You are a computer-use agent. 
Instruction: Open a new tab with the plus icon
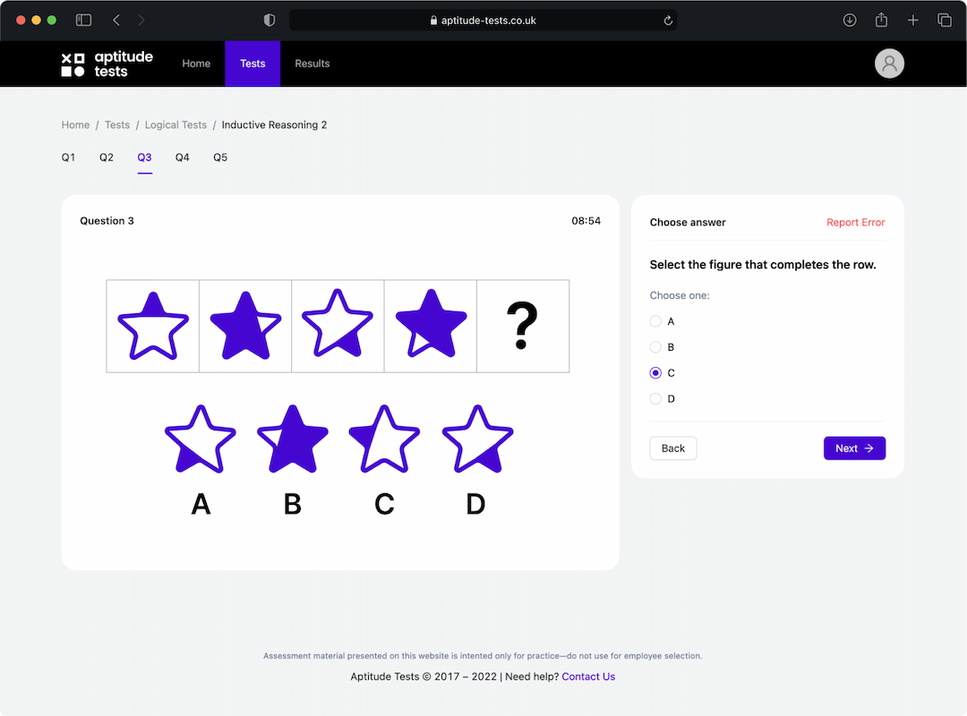912,20
